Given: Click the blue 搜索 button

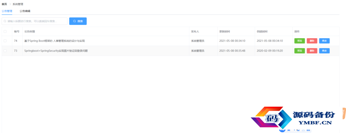Looking at the screenshot, I should 78,21.
